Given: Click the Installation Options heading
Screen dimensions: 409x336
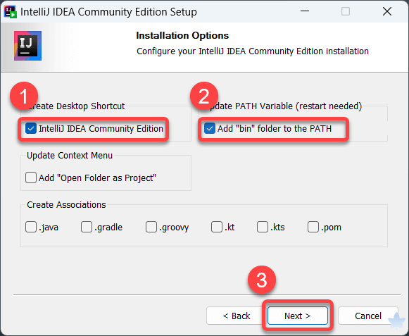Looking at the screenshot, I should click(x=182, y=35).
